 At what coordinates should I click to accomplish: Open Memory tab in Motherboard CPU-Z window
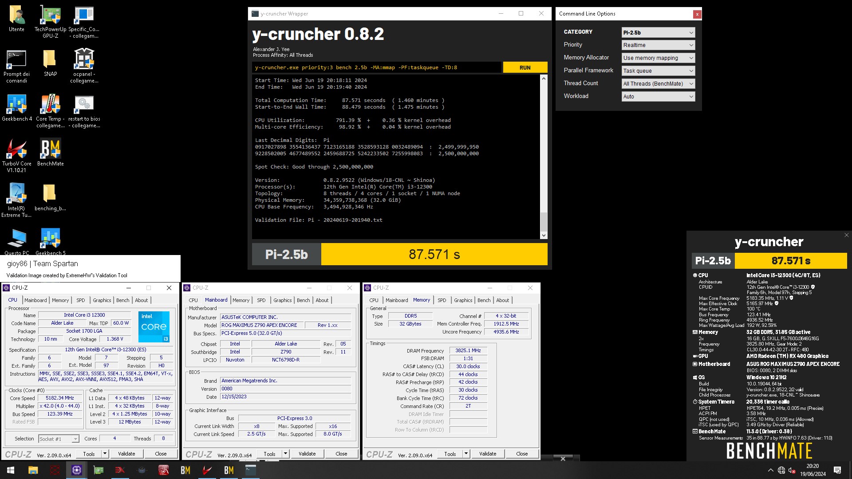pos(241,300)
